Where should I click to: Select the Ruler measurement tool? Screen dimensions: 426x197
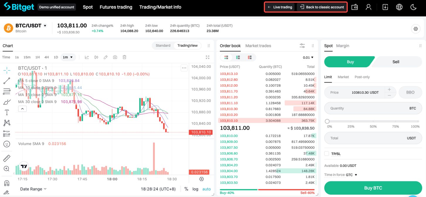pos(6,158)
